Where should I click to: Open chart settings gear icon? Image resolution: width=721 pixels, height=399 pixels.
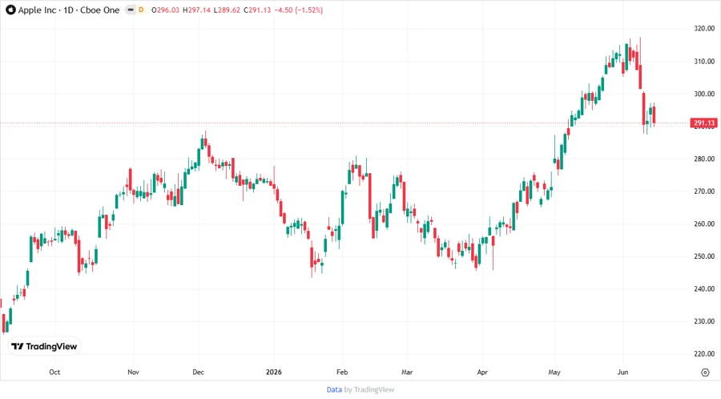pyautogui.click(x=705, y=373)
